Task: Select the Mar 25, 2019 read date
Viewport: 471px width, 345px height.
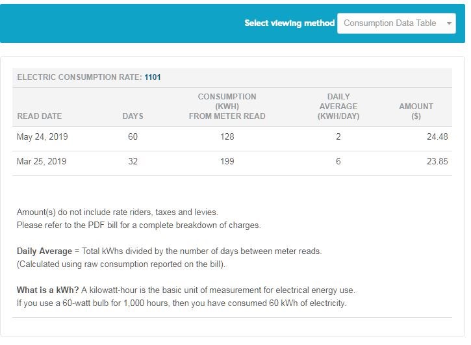Action: click(42, 162)
